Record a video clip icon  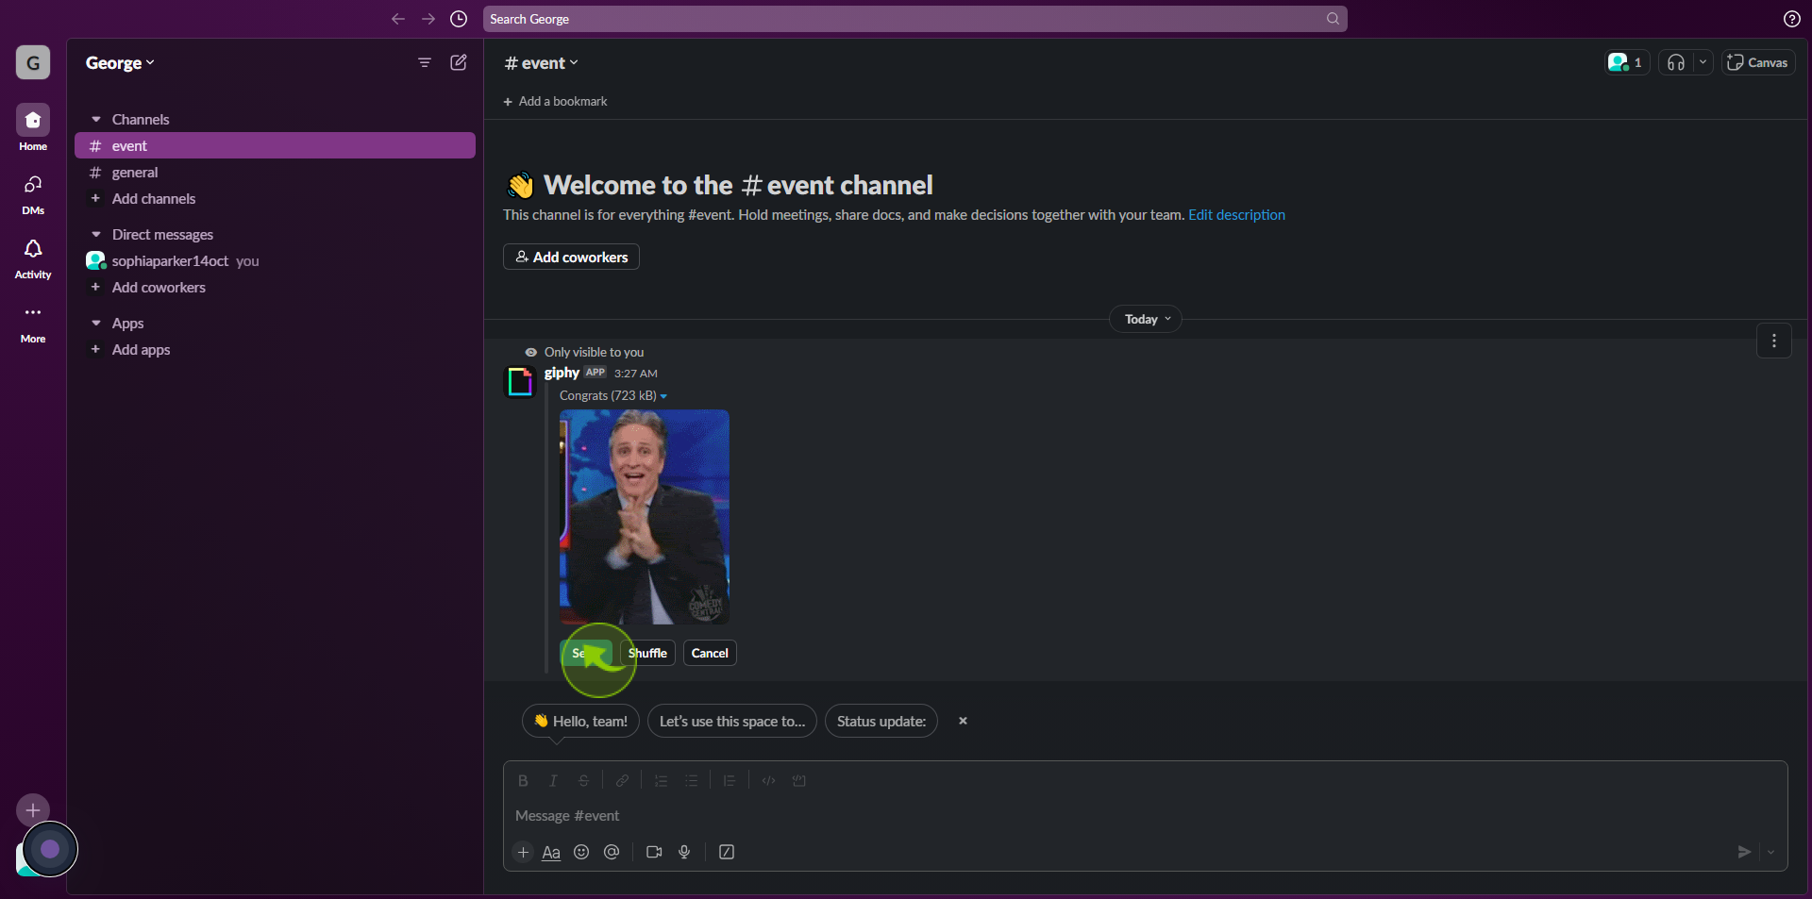pos(654,852)
